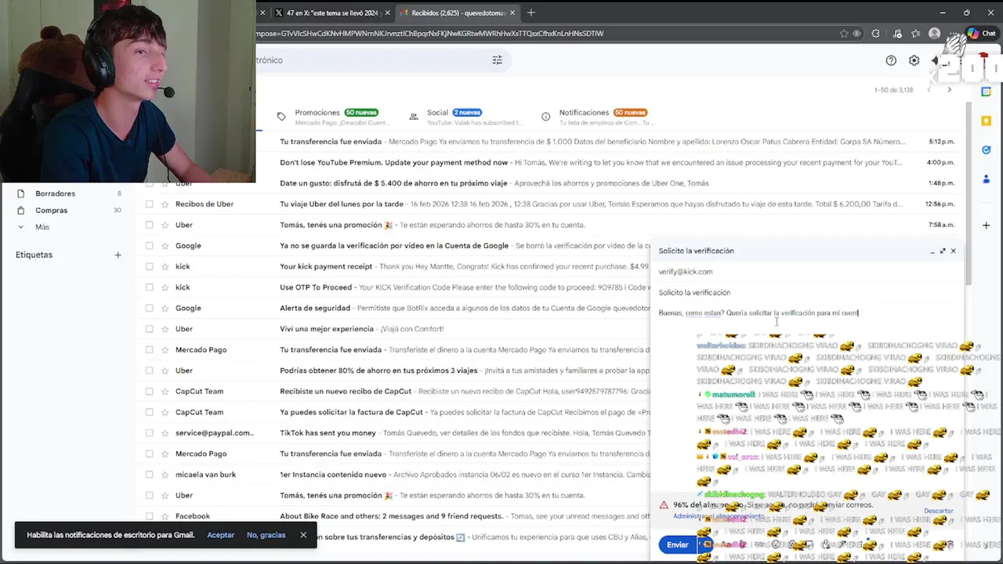Open Compras folder in sidebar
This screenshot has height=564, width=1003.
tap(51, 210)
